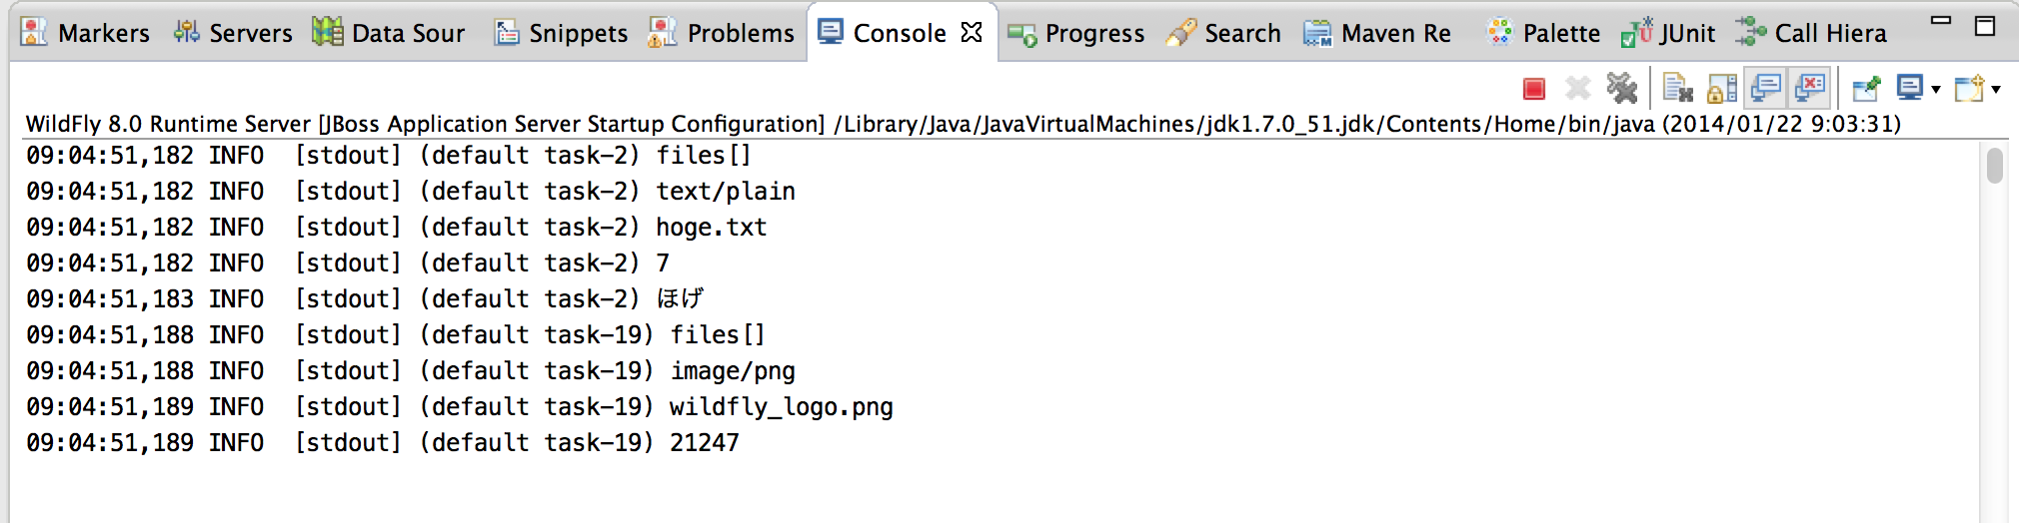The width and height of the screenshot is (2019, 523).
Task: Click the Open Console icon
Action: pos(1970,89)
